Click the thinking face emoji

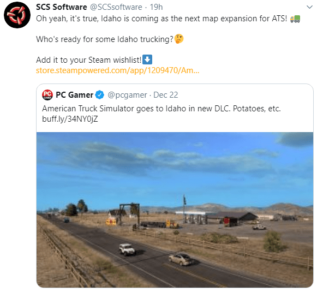[179, 39]
